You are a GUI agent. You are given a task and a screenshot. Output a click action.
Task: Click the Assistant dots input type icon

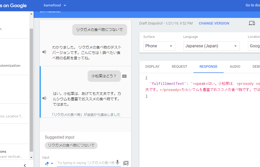coord(47,163)
